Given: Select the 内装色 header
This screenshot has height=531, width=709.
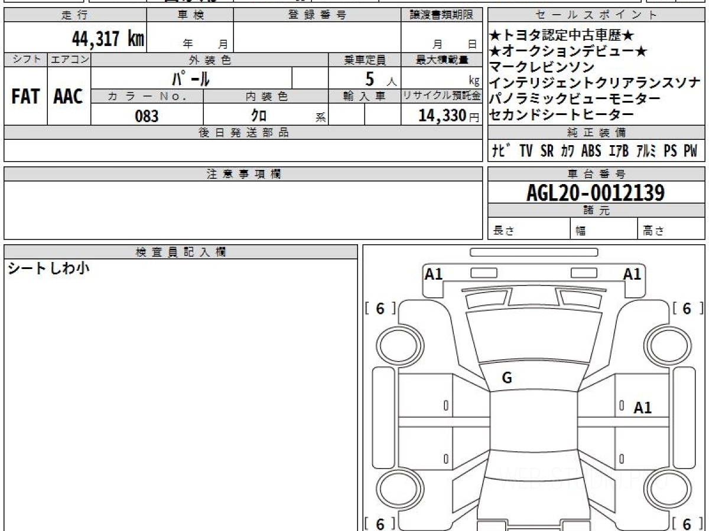Looking at the screenshot, I should coord(266,96).
